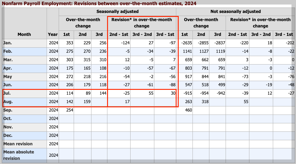Image resolution: width=296 pixels, height=164 pixels.
Task: Click the May value 272
Action: (x=70, y=77)
